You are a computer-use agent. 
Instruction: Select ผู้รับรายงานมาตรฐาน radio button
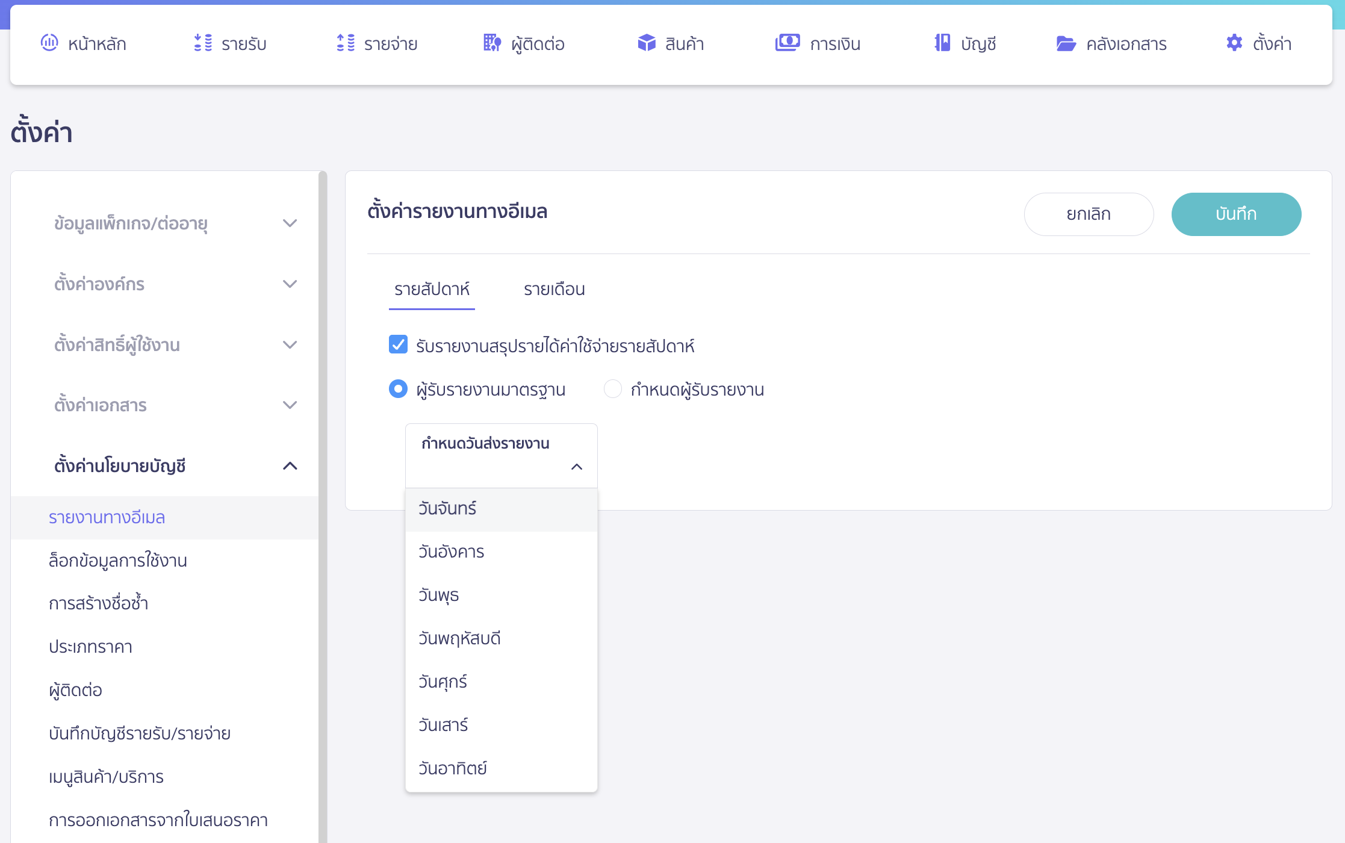(398, 389)
